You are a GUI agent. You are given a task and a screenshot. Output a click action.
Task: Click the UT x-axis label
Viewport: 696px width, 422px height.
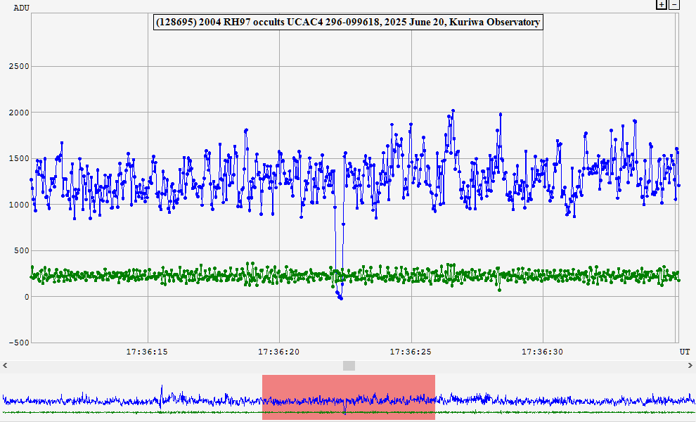point(684,351)
